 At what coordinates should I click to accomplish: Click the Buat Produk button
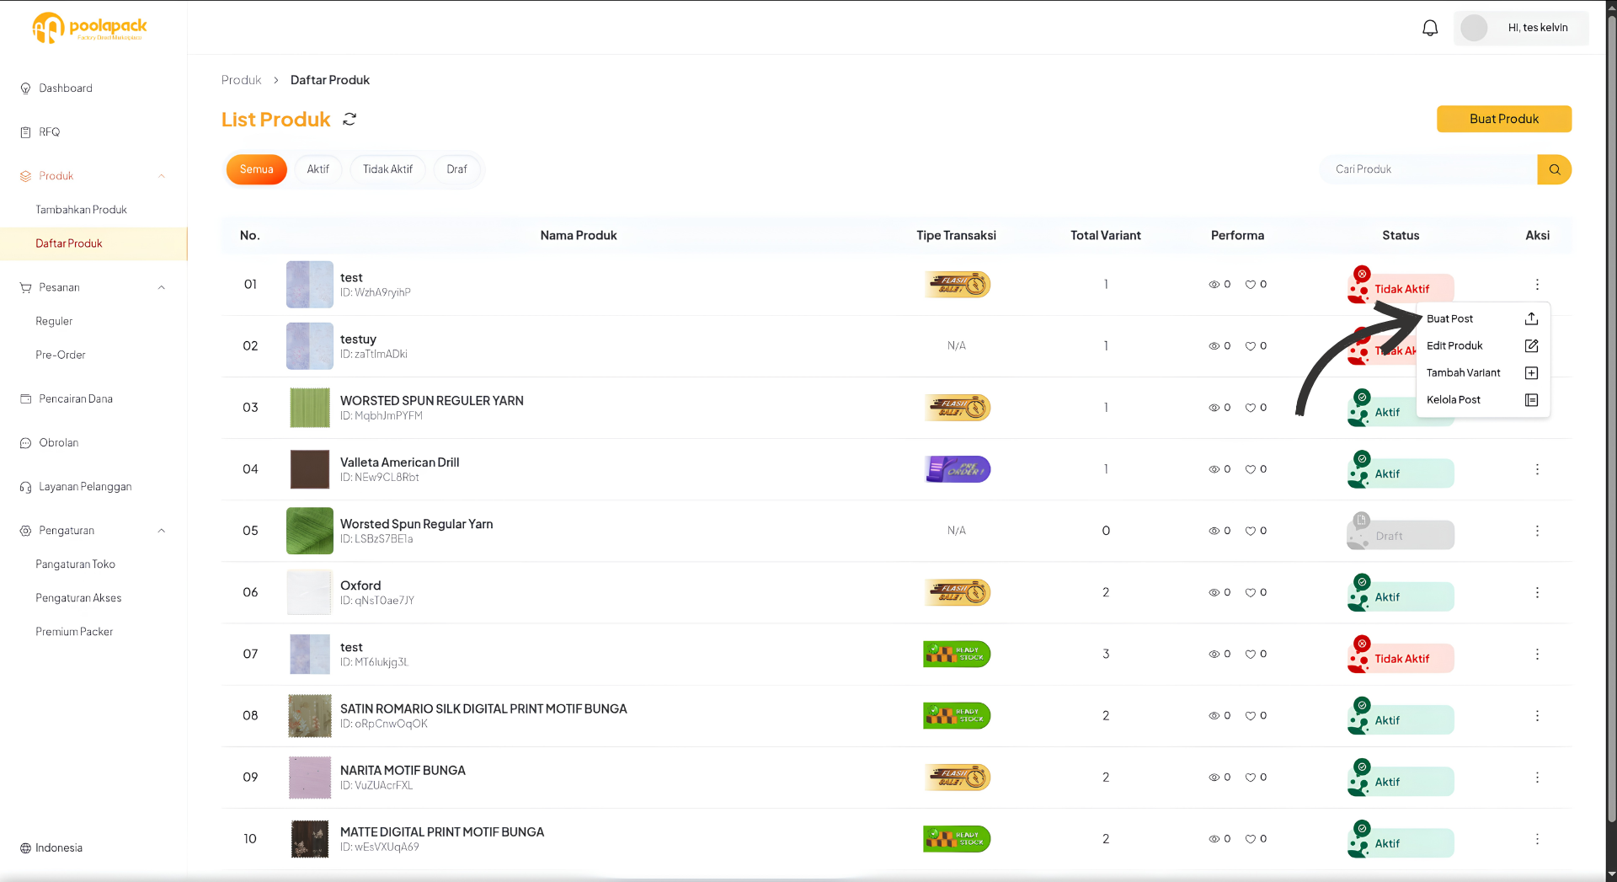[1504, 119]
